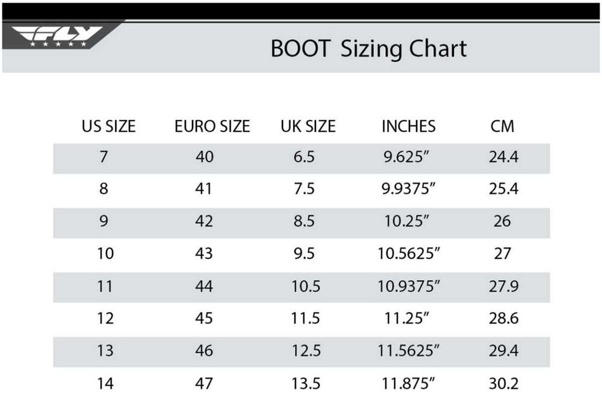The height and width of the screenshot is (396, 602).
Task: Select the US SIZE column header
Action: coord(108,126)
